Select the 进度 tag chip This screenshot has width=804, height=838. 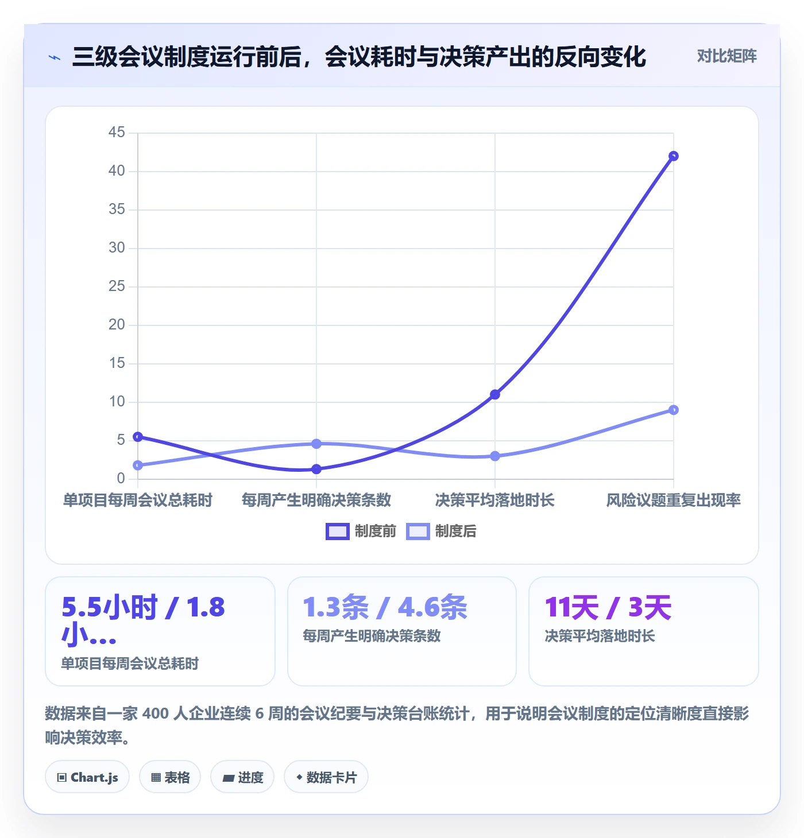(242, 777)
